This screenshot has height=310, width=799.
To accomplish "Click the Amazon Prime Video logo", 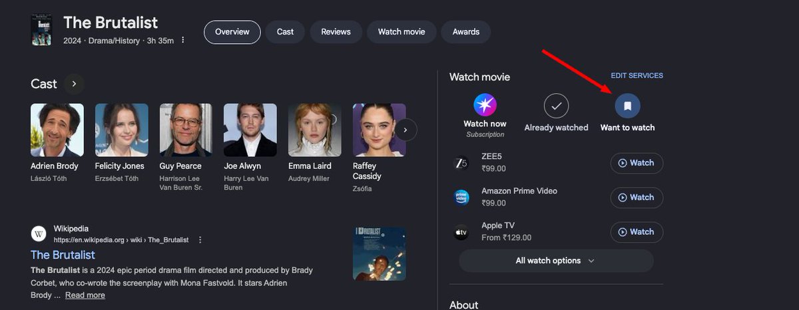I will coord(461,198).
